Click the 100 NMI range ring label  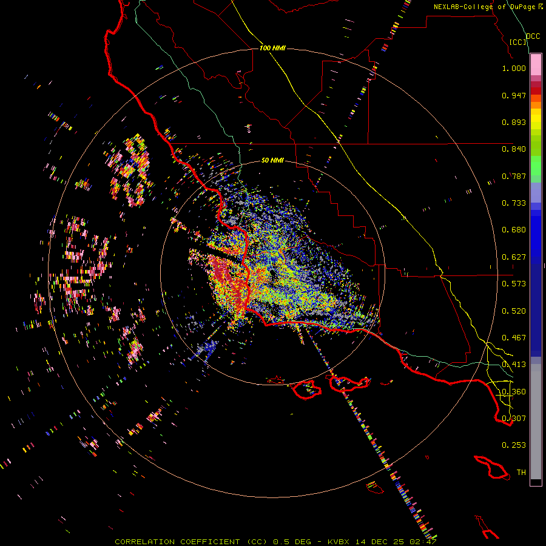coord(272,48)
